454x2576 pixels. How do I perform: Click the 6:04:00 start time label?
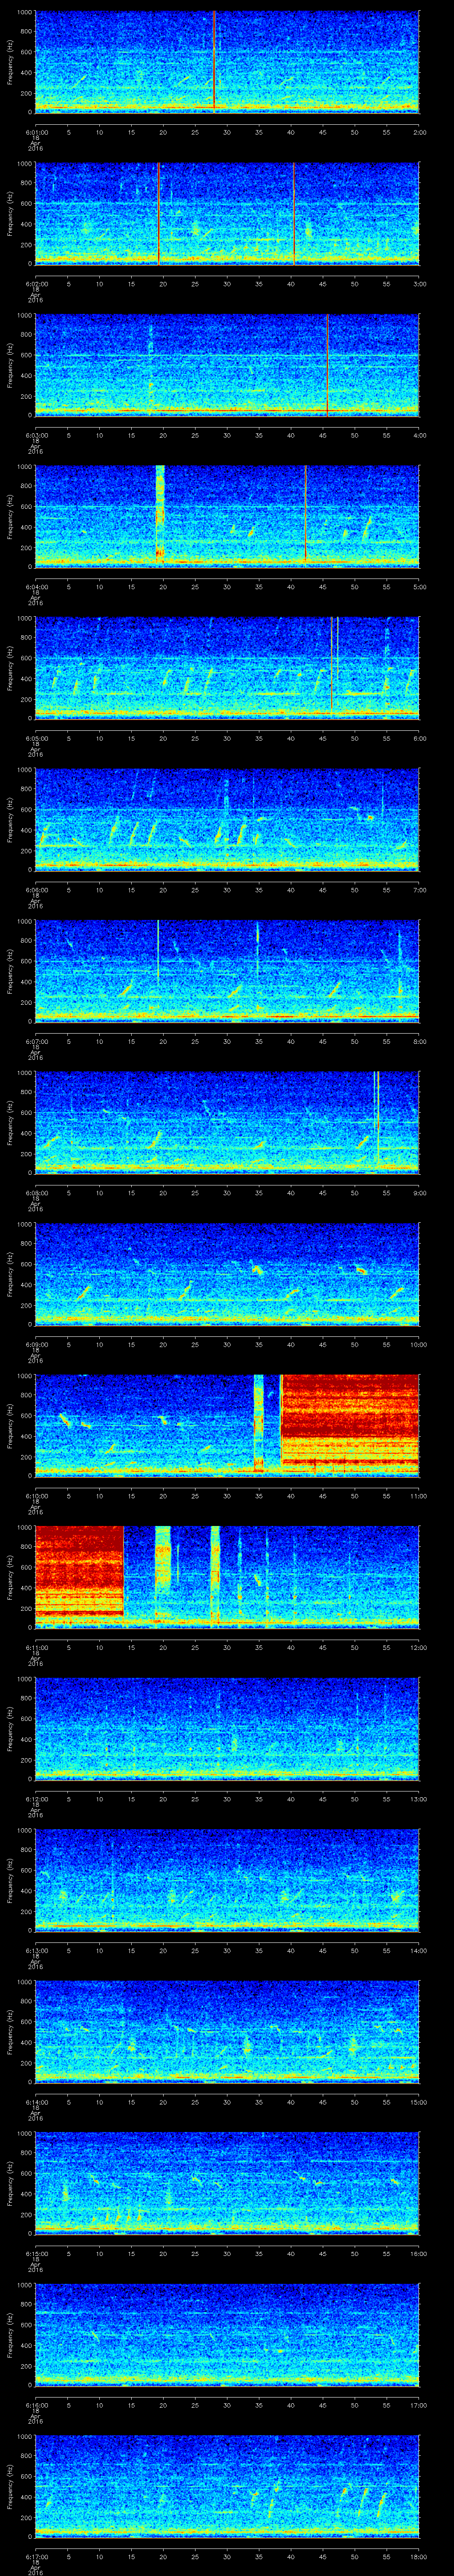(x=37, y=587)
